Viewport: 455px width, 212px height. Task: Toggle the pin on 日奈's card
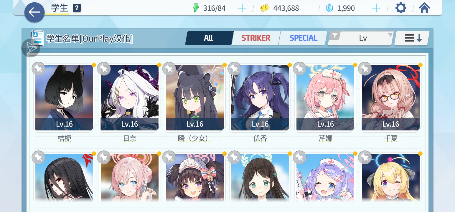104,69
